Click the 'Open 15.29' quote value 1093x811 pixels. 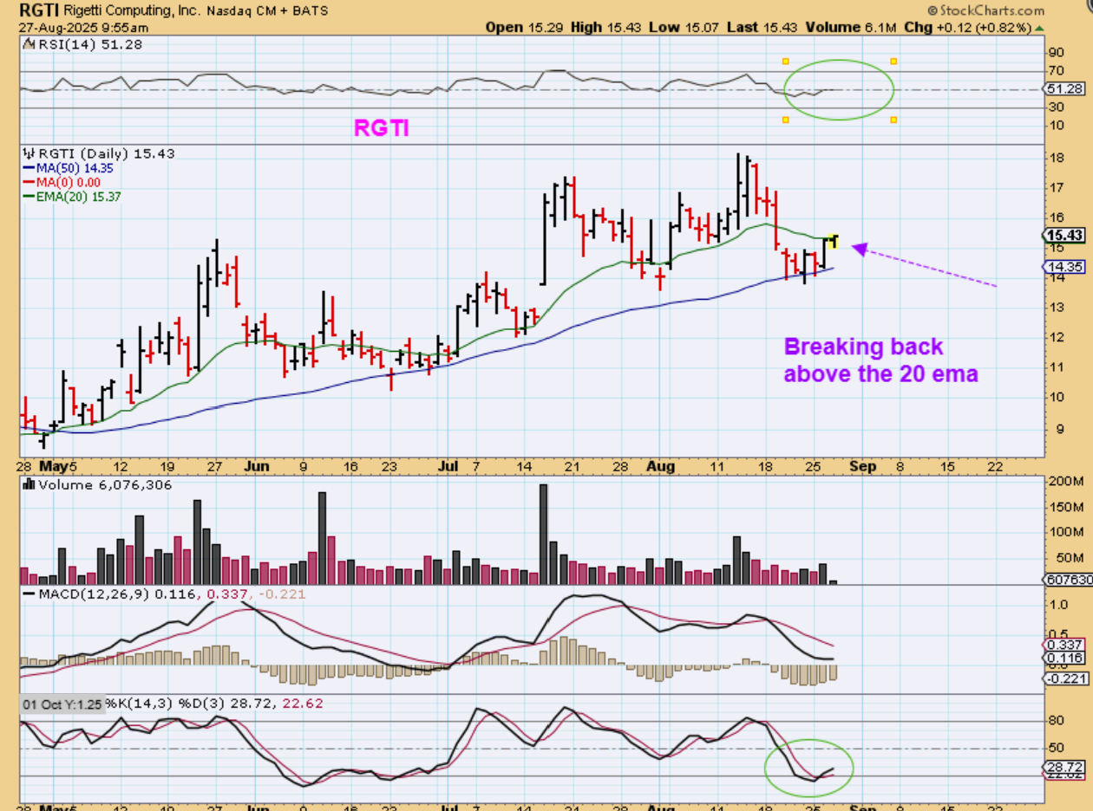point(523,28)
